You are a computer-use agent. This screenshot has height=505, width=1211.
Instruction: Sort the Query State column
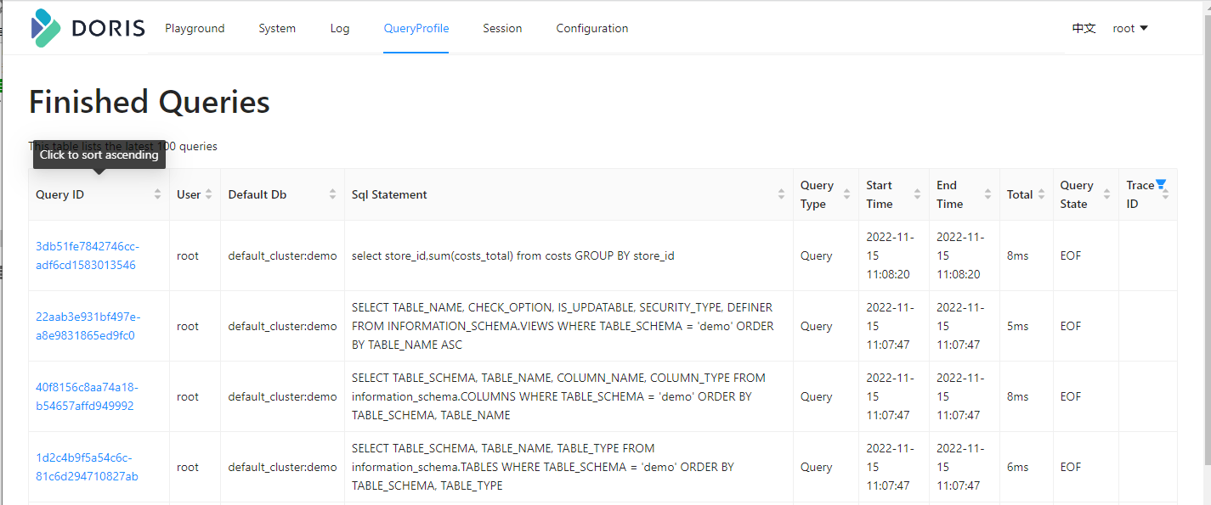(1106, 194)
